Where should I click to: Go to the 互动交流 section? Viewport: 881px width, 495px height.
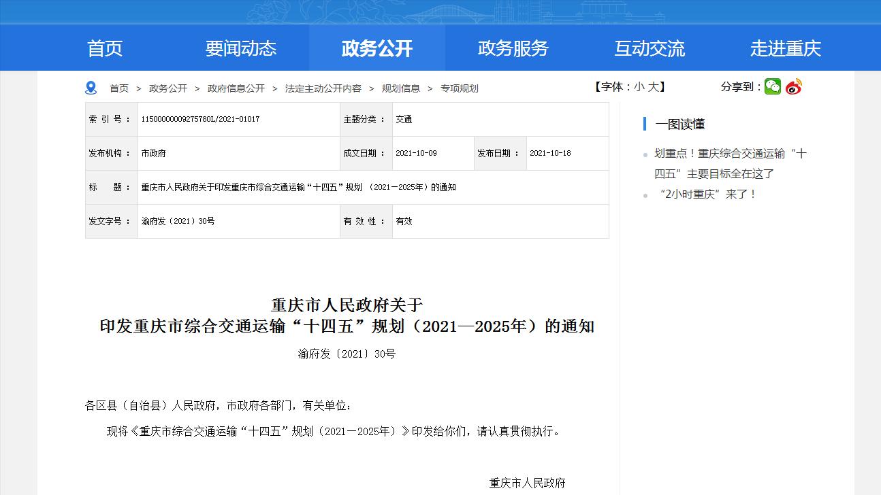coord(649,48)
